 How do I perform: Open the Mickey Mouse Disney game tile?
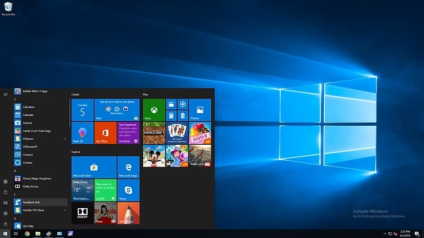(x=154, y=156)
